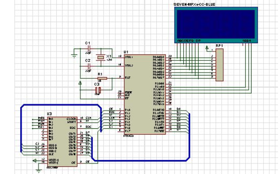Select the RP1 resistor pack component

[x=219, y=65]
